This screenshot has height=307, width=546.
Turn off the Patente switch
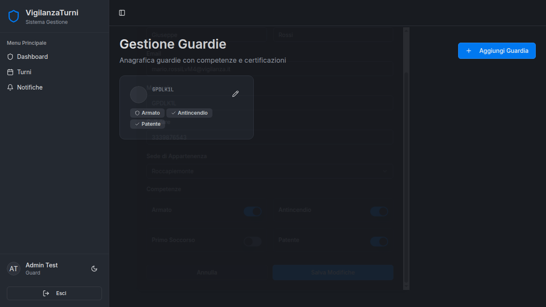[x=379, y=242]
